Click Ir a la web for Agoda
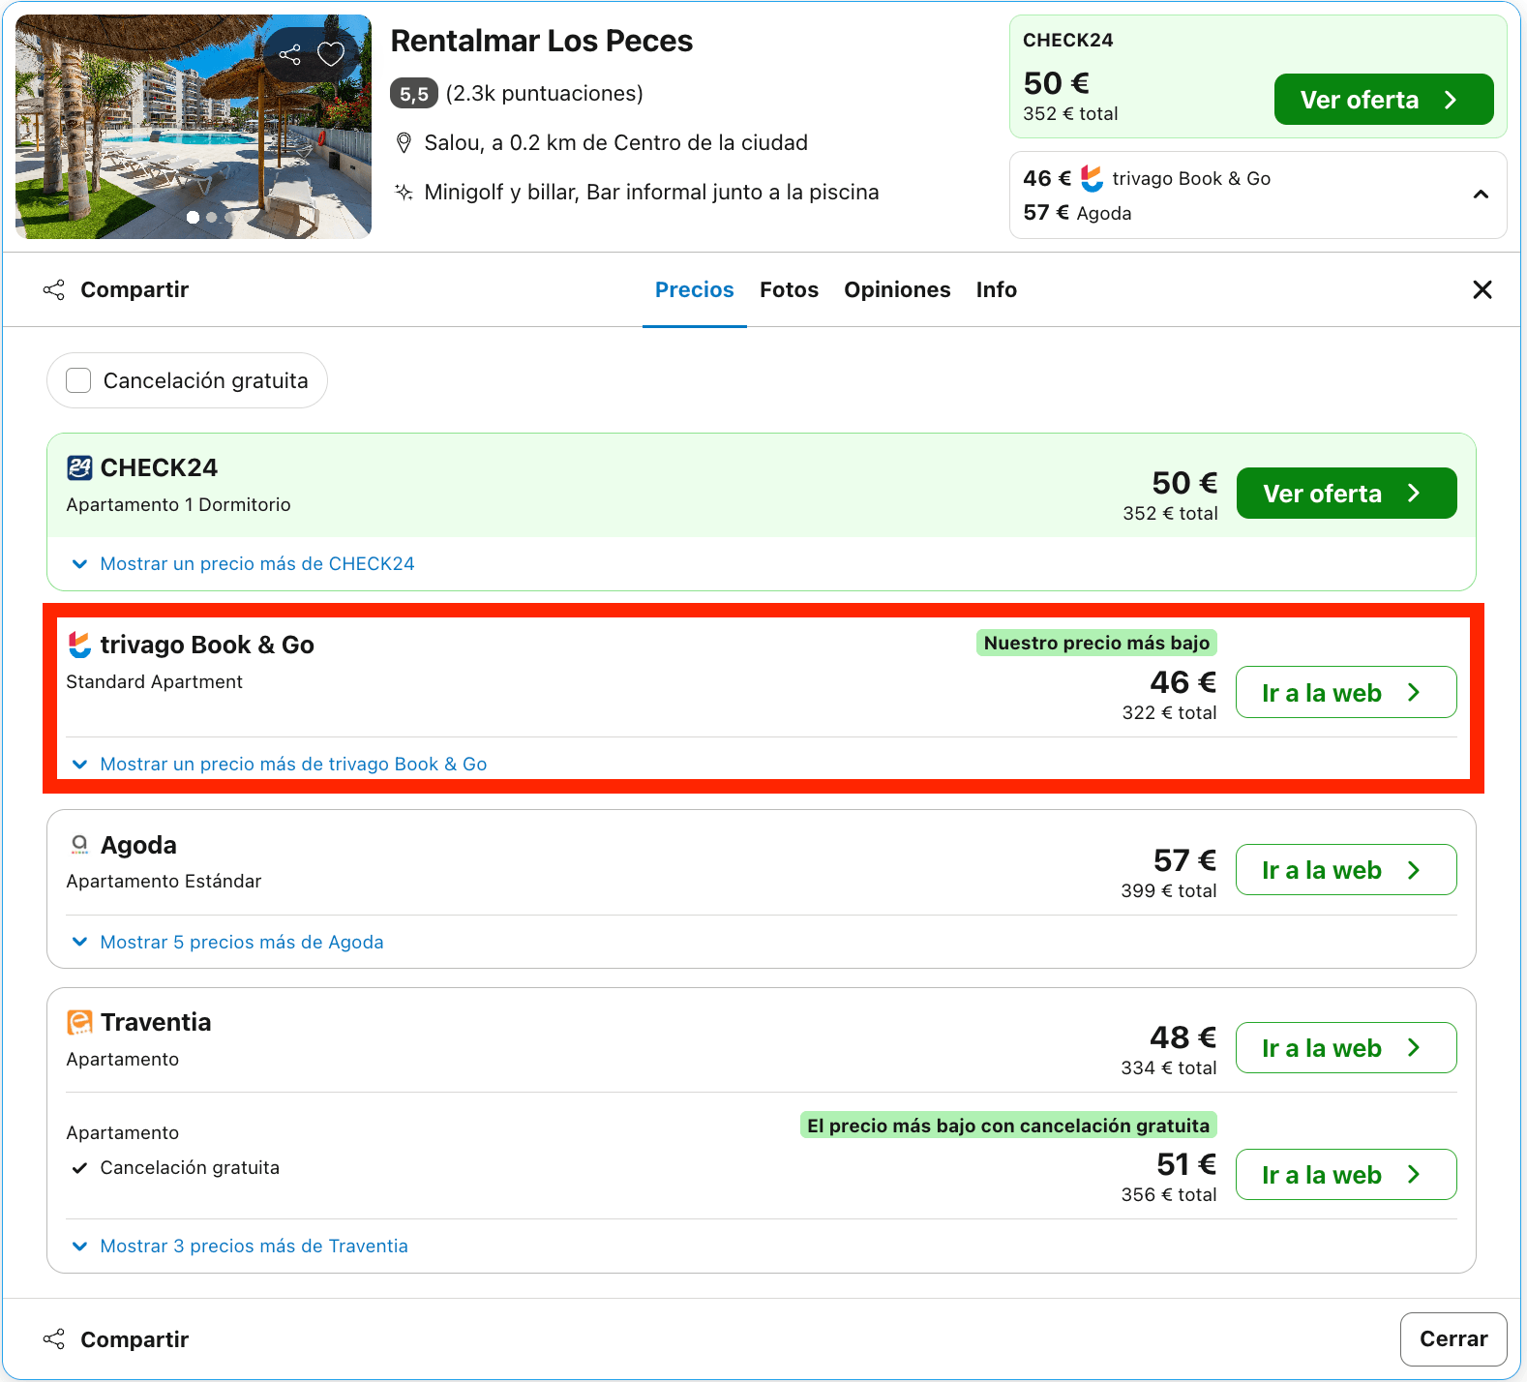 (x=1346, y=870)
